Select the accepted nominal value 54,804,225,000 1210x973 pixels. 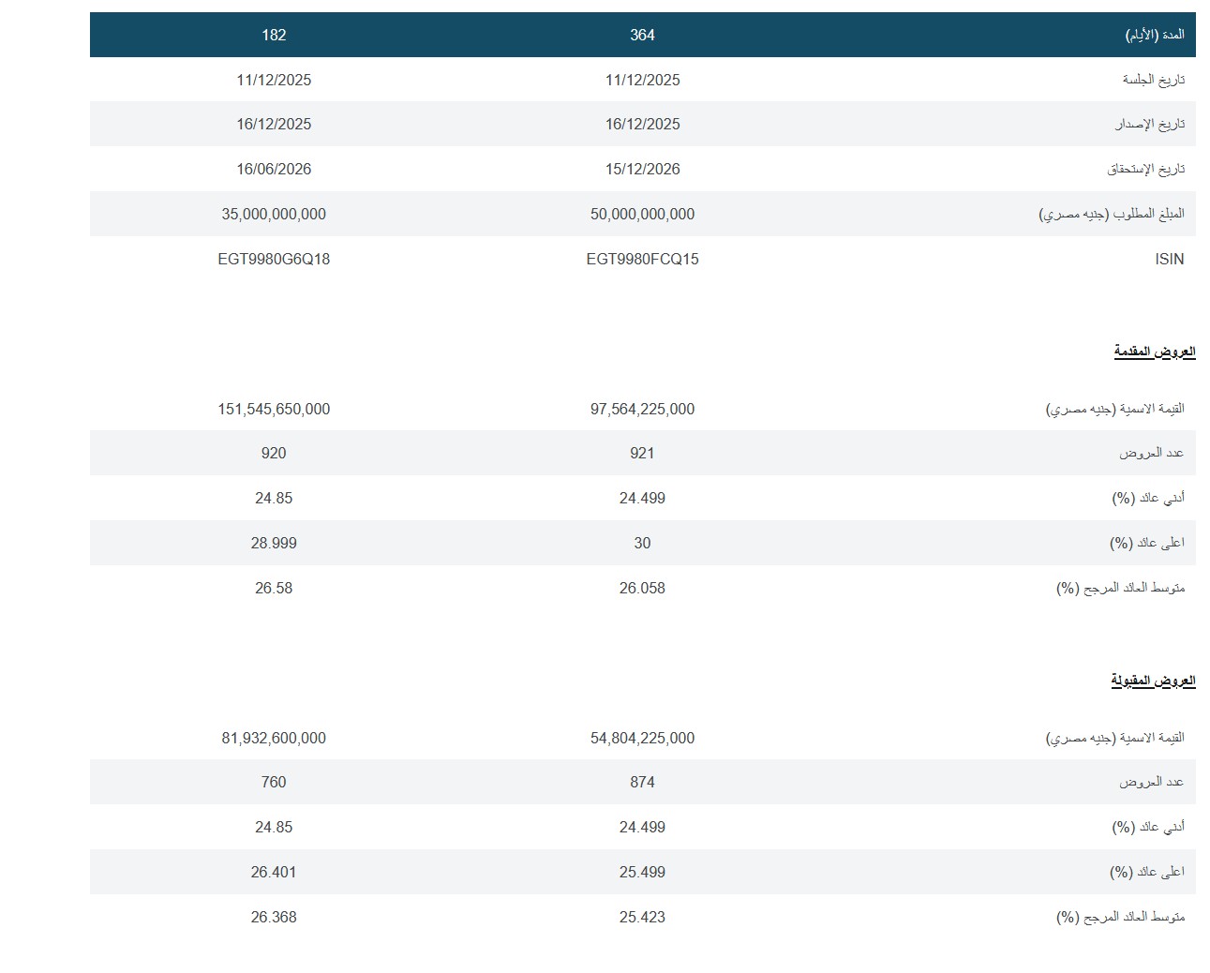pyautogui.click(x=642, y=738)
